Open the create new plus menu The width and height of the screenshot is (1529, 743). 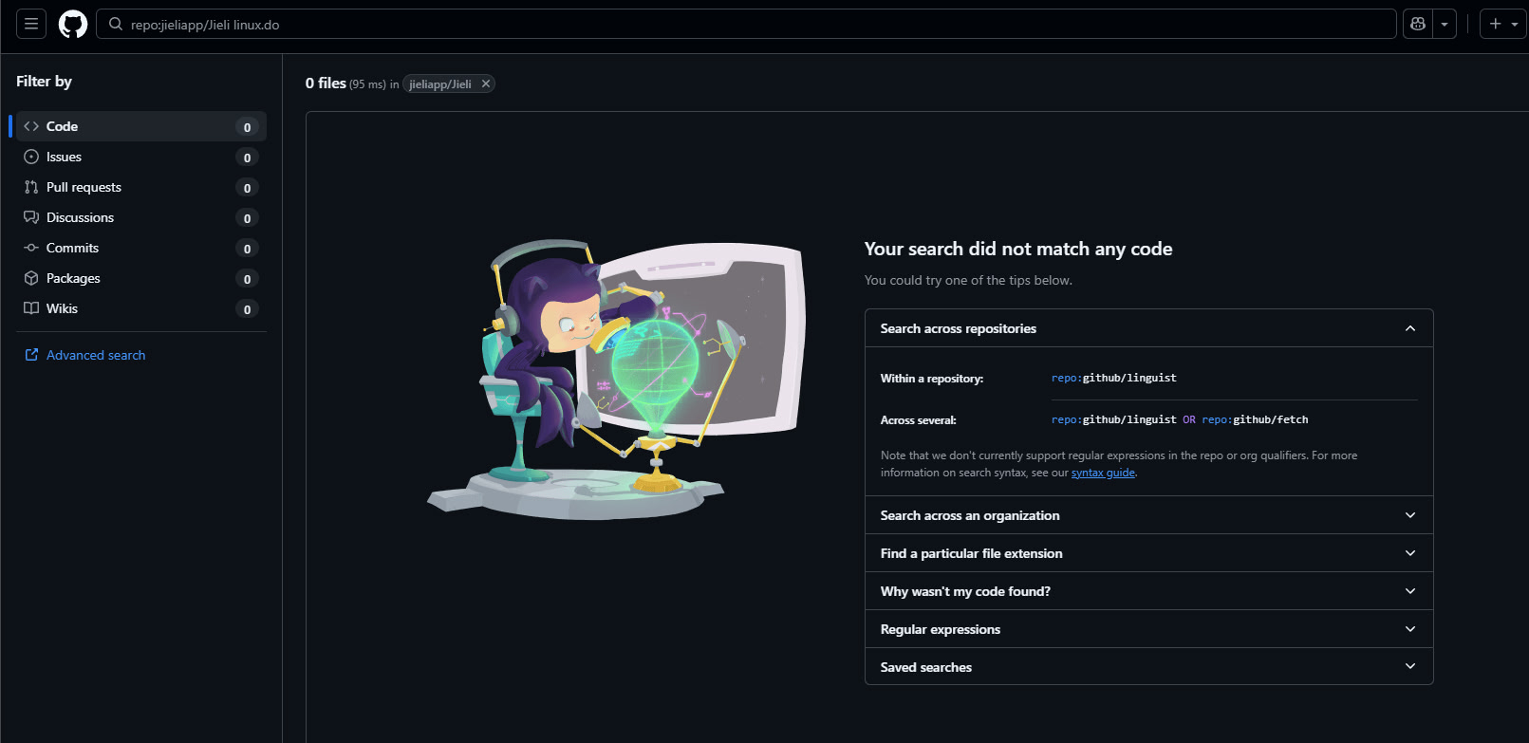1502,24
